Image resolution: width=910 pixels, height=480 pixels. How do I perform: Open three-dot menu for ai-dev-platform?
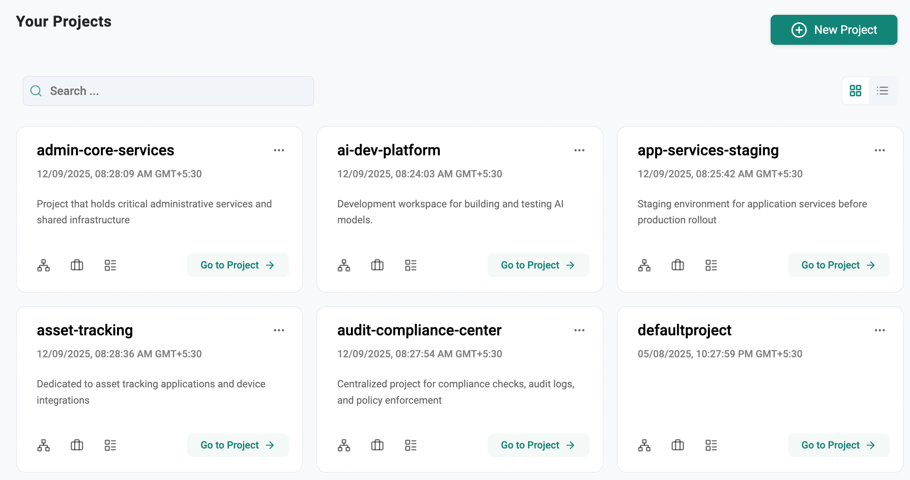pyautogui.click(x=579, y=150)
